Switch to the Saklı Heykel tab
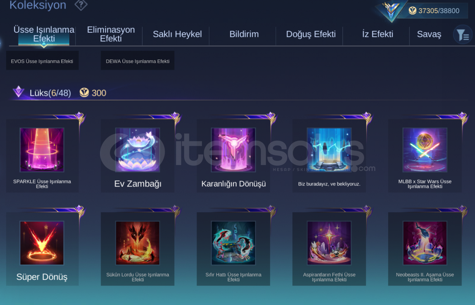475x305 pixels. tap(177, 34)
